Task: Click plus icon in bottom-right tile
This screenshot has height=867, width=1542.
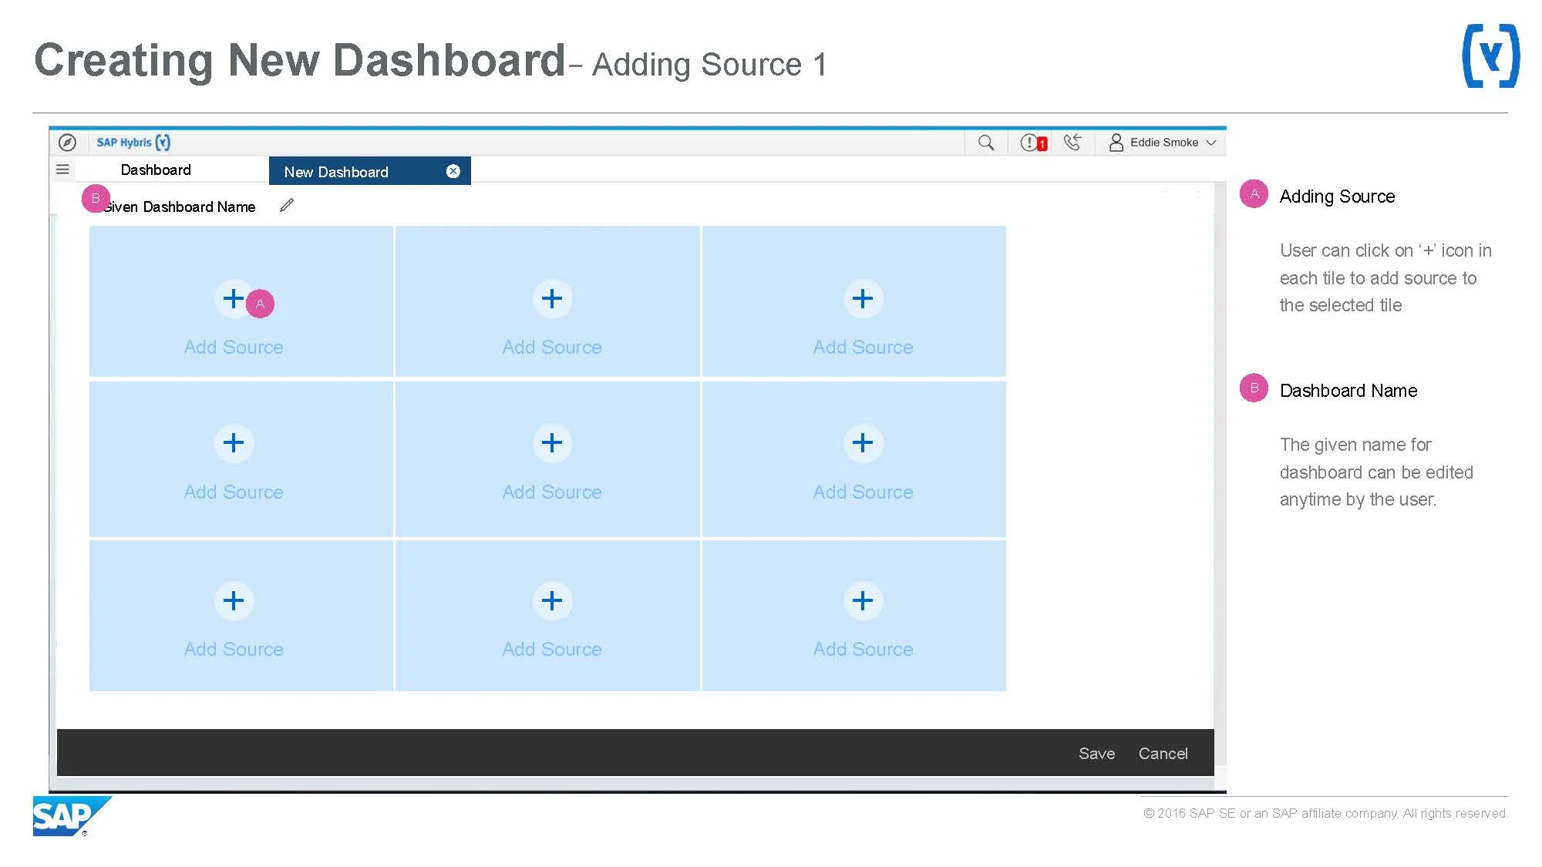Action: 863,600
